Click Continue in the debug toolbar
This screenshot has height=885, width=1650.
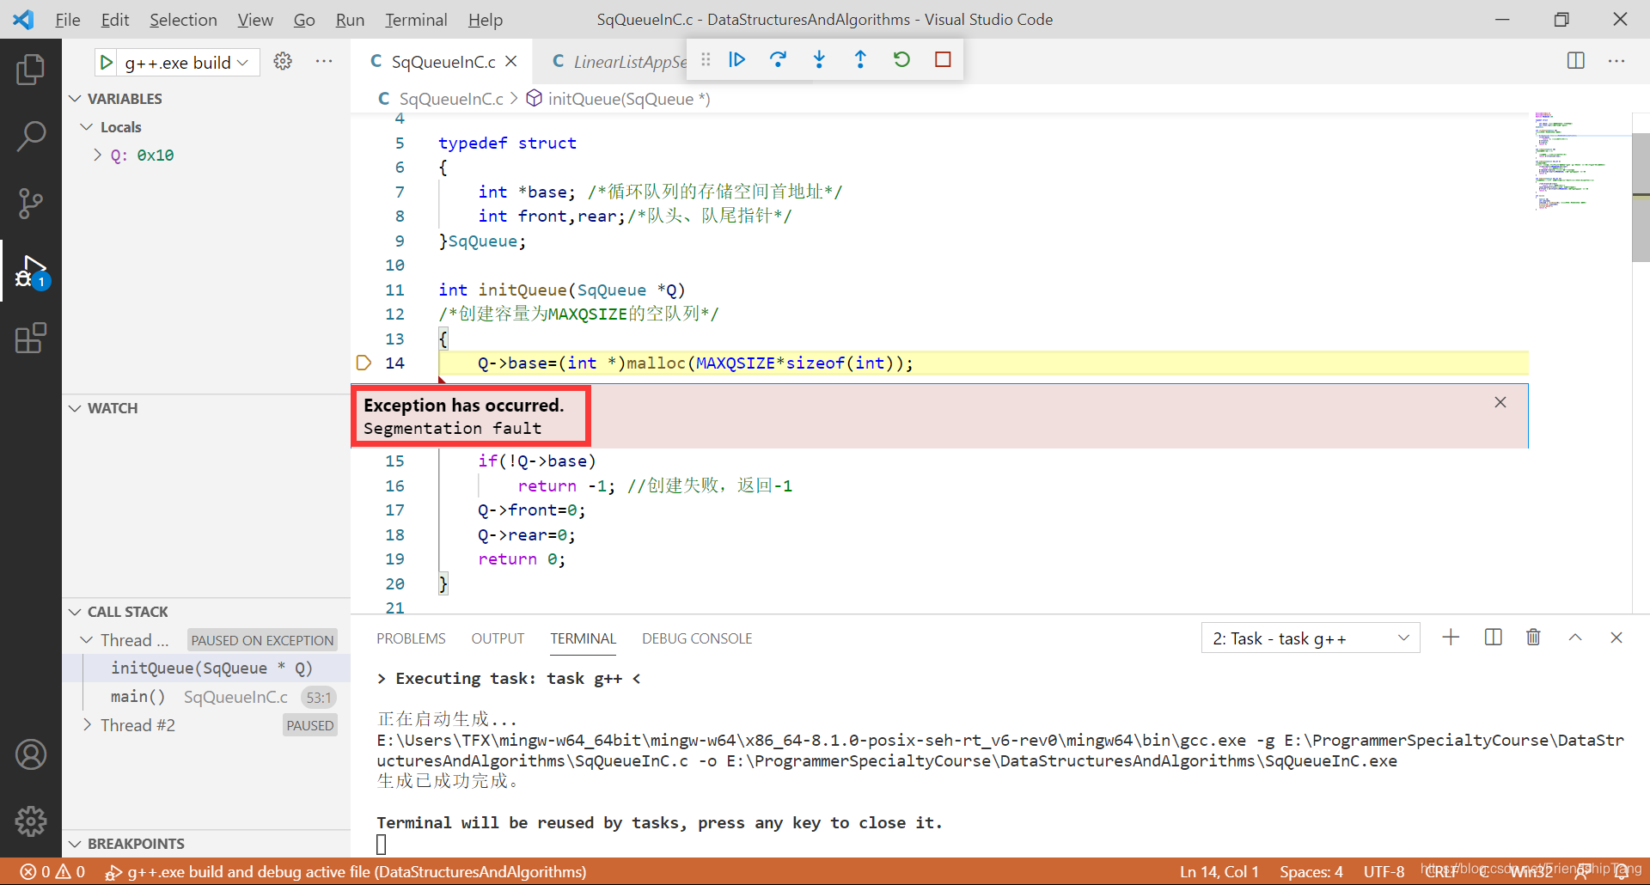[736, 59]
